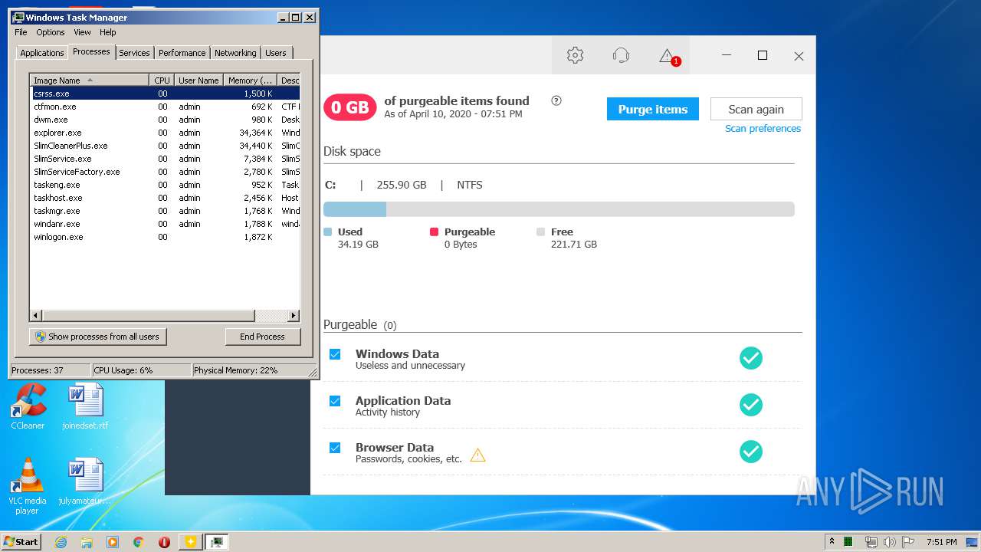Click the process list horizontal scrollbar
Screen dimensions: 981x552
click(x=164, y=316)
